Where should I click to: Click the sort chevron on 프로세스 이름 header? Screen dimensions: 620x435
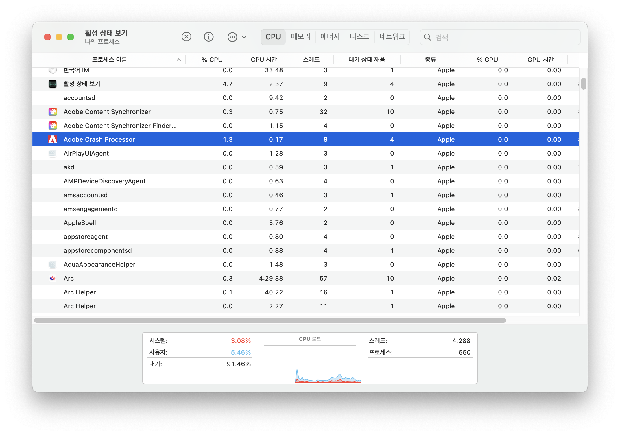(x=178, y=59)
